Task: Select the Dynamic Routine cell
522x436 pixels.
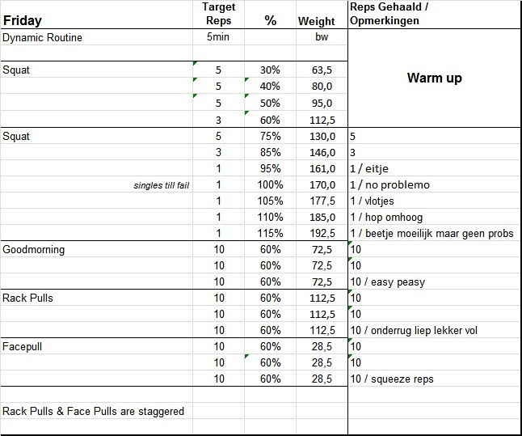Action: pos(43,37)
